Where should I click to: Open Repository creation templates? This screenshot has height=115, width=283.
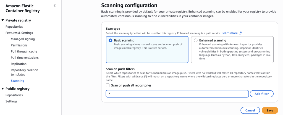tap(24, 72)
